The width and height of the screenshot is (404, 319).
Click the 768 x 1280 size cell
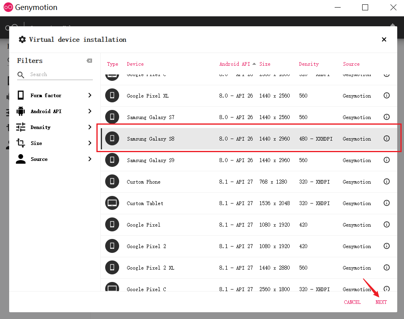pos(273,182)
